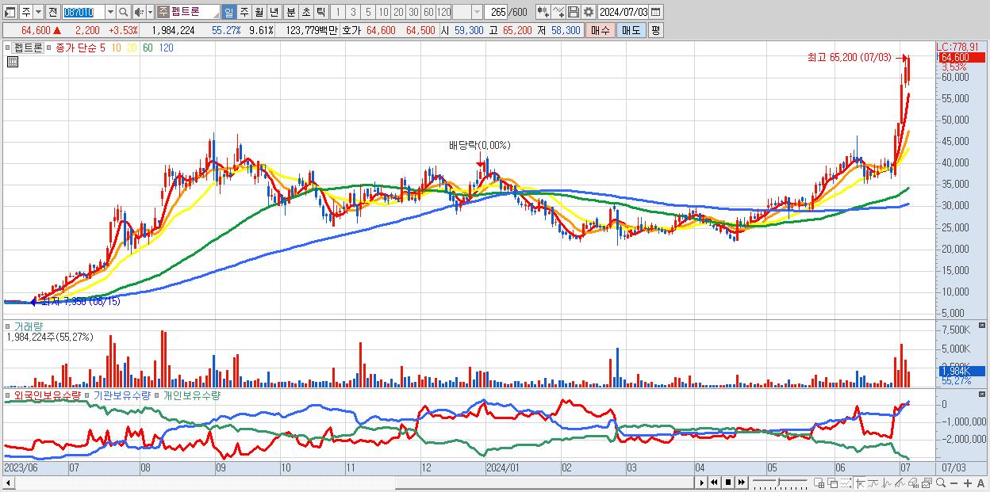990x492 pixels.
Task: Select the 년 (yearly) period toggle
Action: tap(274, 12)
